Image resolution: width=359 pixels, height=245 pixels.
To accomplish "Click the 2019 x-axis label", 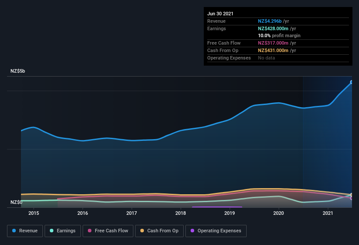I will [x=230, y=213].
